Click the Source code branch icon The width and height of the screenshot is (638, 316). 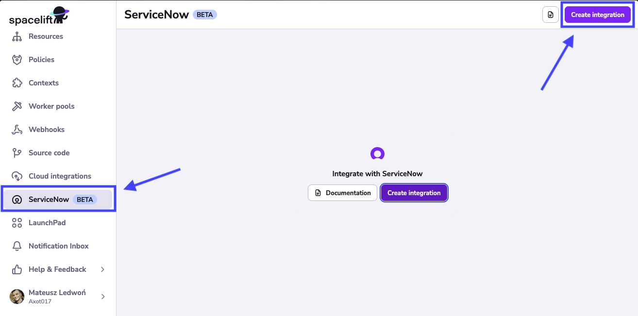tap(17, 152)
